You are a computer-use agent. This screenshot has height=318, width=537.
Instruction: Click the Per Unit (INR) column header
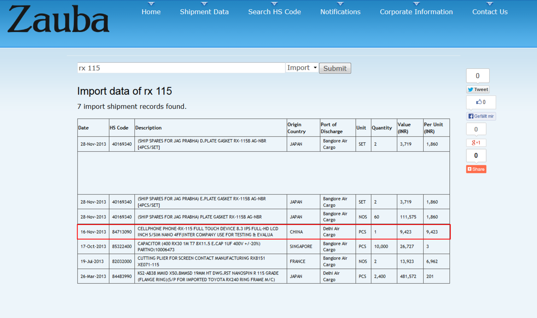(x=436, y=128)
